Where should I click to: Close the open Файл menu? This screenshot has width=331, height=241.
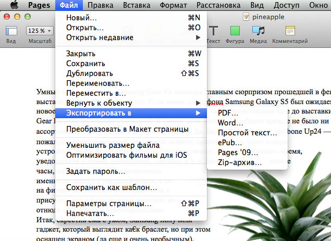point(69,5)
